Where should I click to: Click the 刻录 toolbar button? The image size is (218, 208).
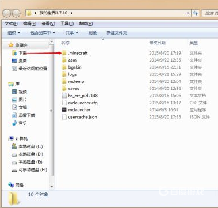click(93, 33)
